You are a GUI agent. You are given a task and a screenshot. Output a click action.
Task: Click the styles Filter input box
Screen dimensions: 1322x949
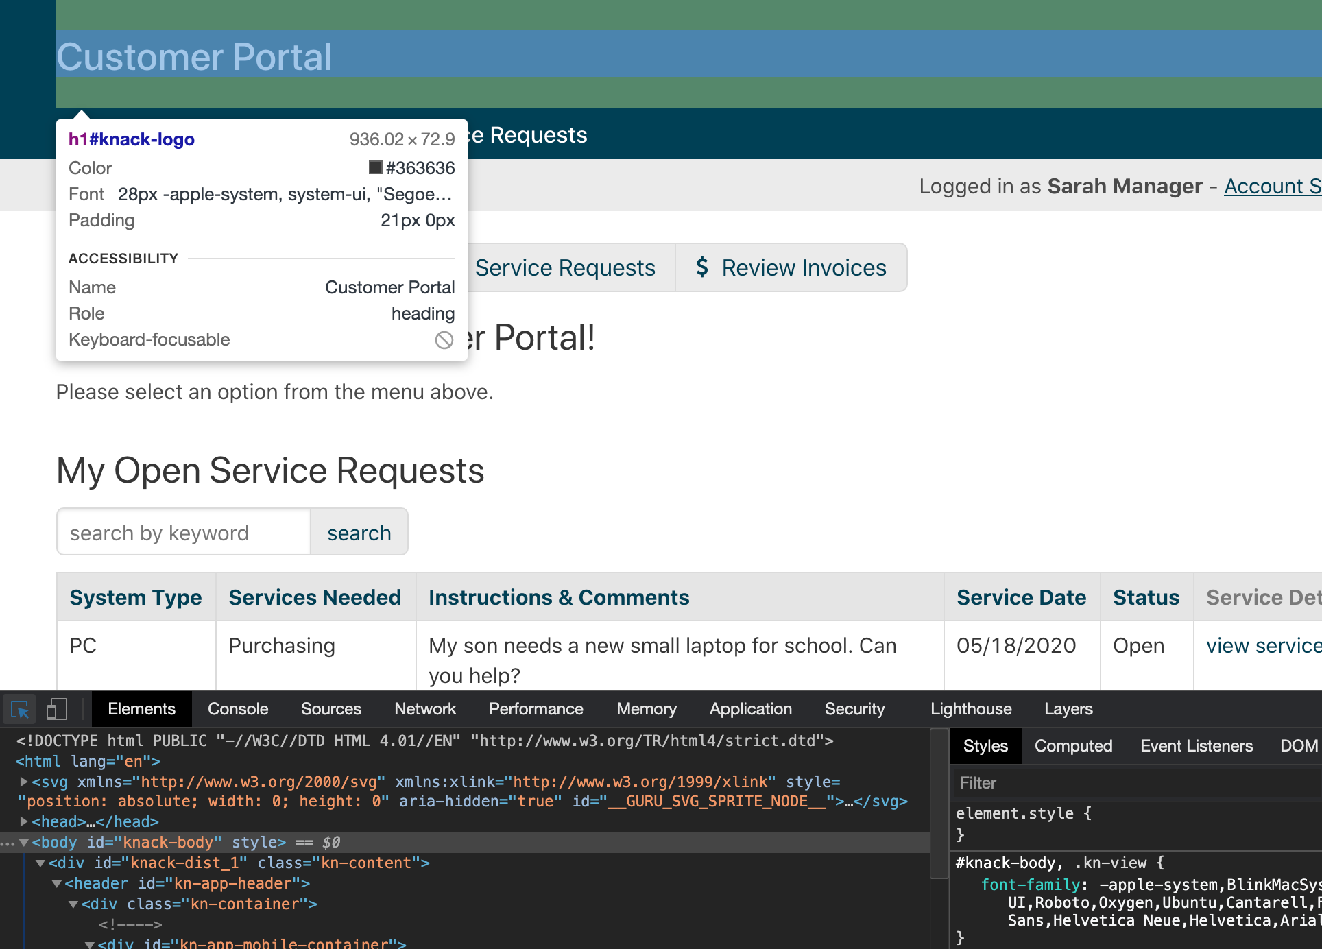click(x=1131, y=783)
